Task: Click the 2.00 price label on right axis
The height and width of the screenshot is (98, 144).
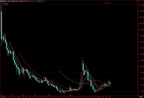Action: (x=142, y=91)
